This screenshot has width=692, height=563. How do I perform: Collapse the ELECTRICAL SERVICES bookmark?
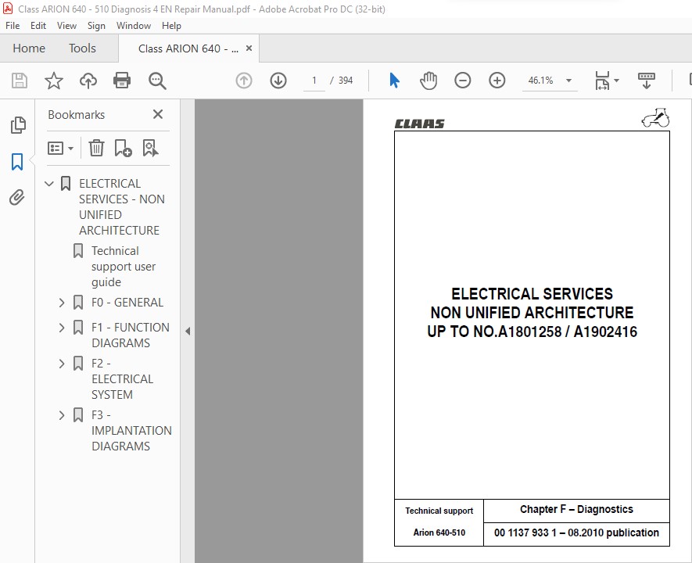[x=49, y=184]
